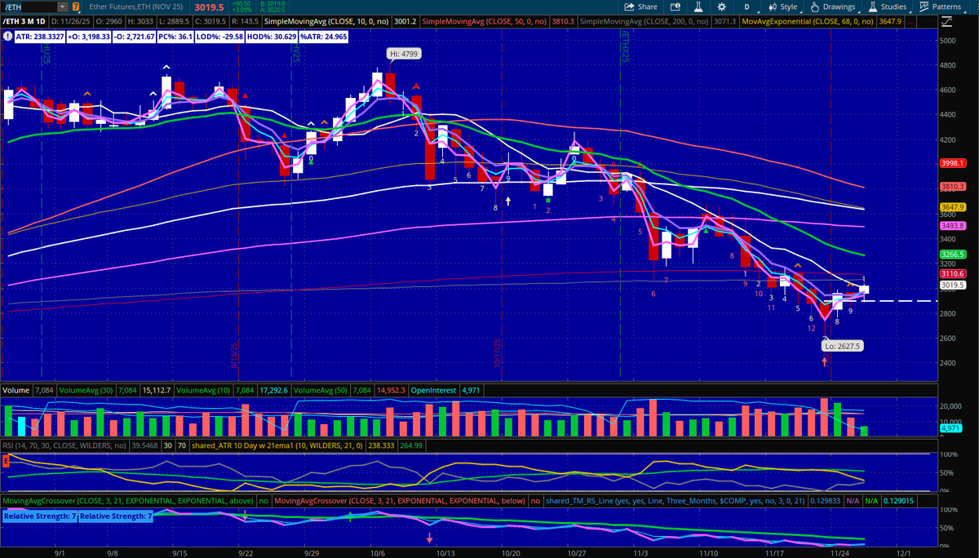Click the 3019.5 current price axis tag
Image resolution: width=979 pixels, height=558 pixels.
(954, 286)
